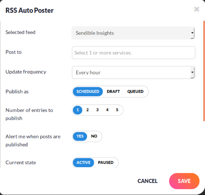
Task: Open the Selected feed dropdown
Action: click(132, 33)
